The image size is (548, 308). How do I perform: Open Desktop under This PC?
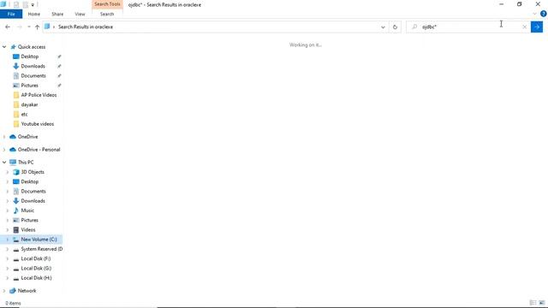pos(30,181)
